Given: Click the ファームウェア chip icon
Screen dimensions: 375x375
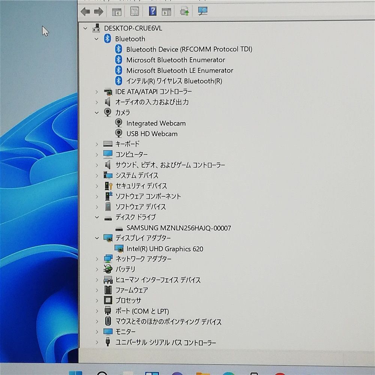Looking at the screenshot, I should (x=108, y=290).
